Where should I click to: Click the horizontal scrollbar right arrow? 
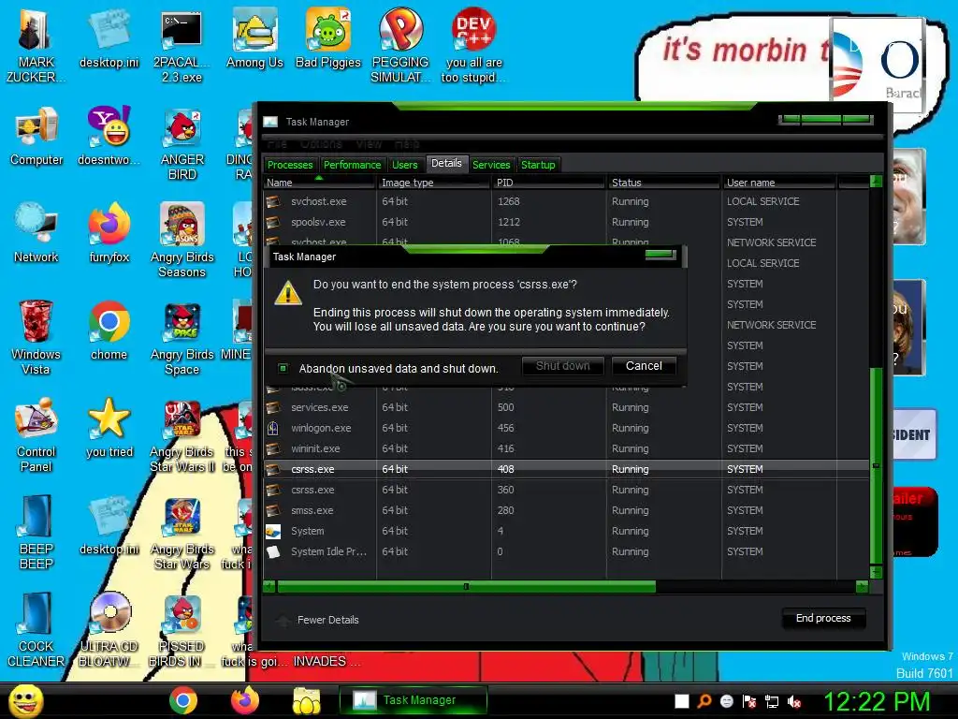click(862, 587)
